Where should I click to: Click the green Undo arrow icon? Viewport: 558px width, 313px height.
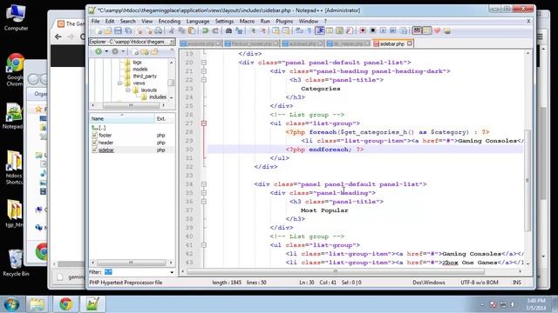tap(205, 31)
